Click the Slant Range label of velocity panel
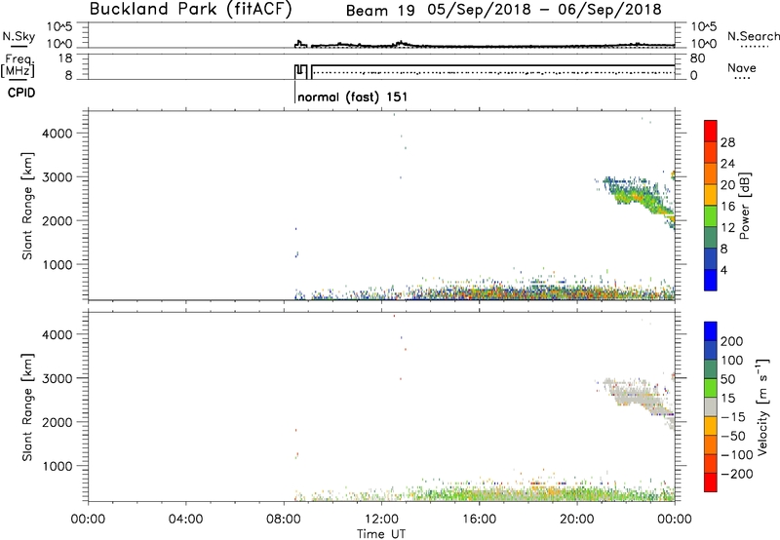780x540 pixels. pyautogui.click(x=27, y=407)
